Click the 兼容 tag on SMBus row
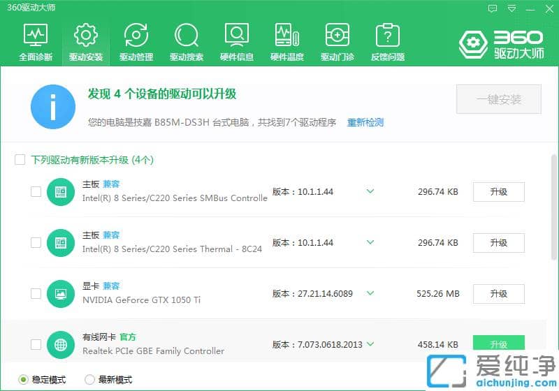Viewport: 559px width, 391px height. (x=111, y=184)
